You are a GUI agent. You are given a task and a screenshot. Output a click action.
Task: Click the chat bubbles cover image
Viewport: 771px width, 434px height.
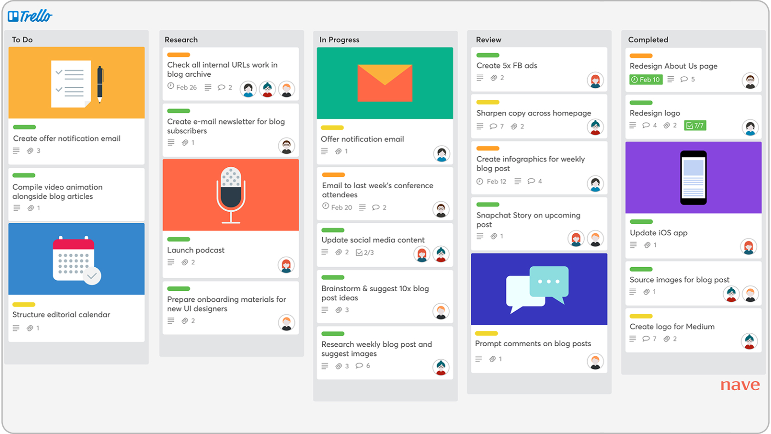pyautogui.click(x=539, y=289)
